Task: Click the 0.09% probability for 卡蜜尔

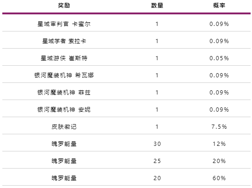Action: [219, 24]
